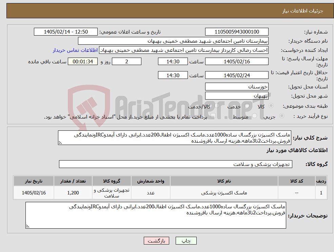334x252 pixels.
Task: Click the تاریخ نیاز column header
Action: 34,181
